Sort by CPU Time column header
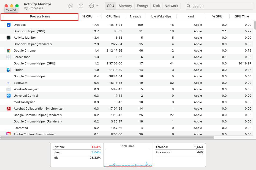This screenshot has width=256, height=170. tap(113, 16)
